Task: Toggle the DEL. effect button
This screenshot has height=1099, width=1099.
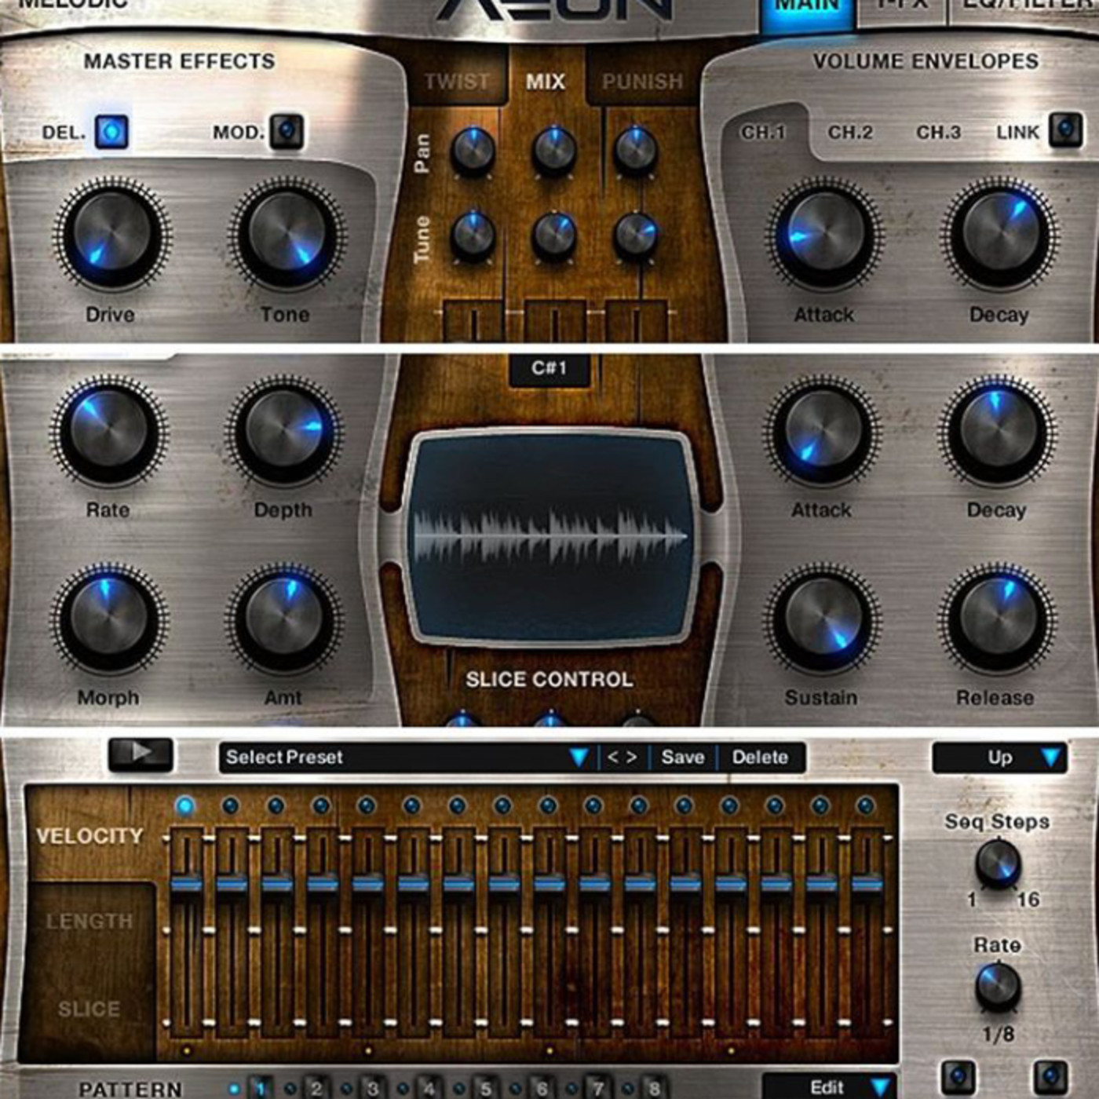Action: (x=111, y=132)
